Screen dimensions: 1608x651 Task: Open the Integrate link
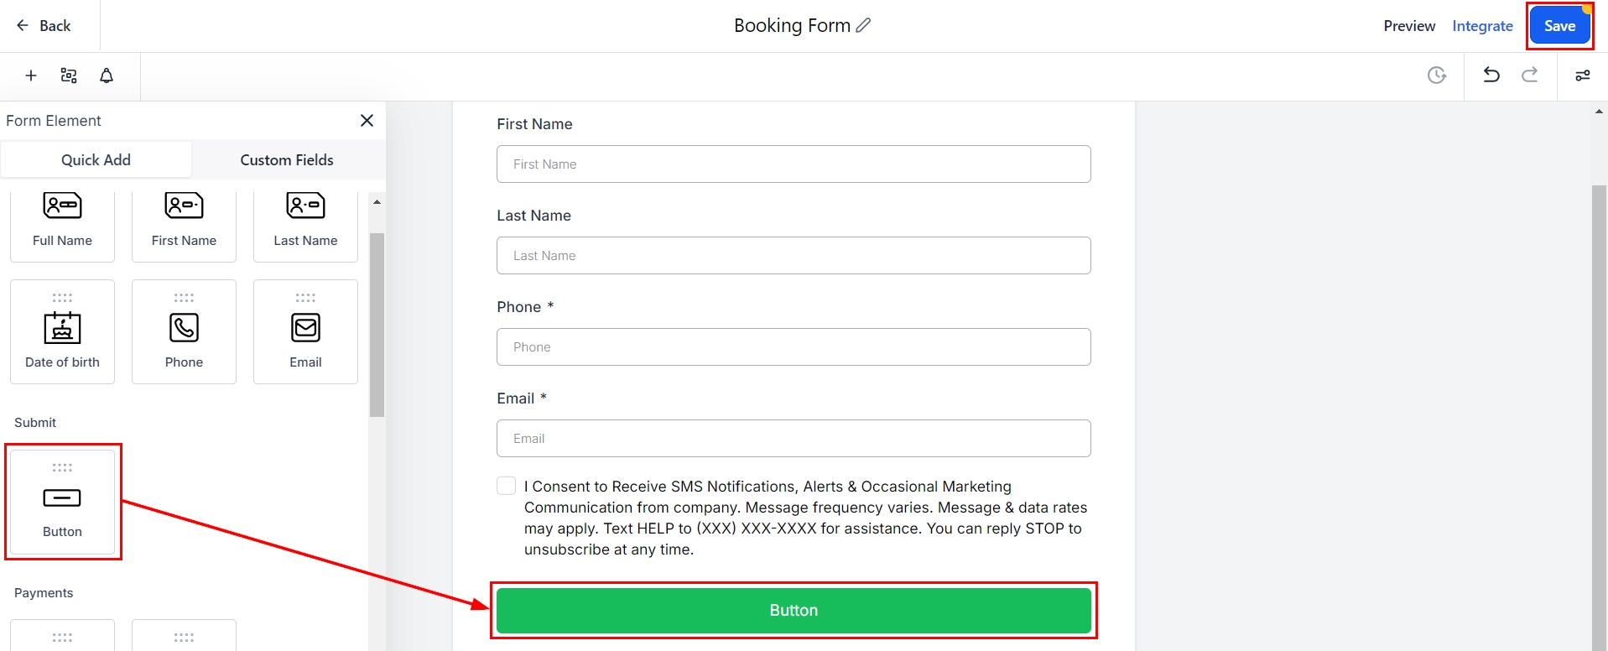coord(1482,26)
